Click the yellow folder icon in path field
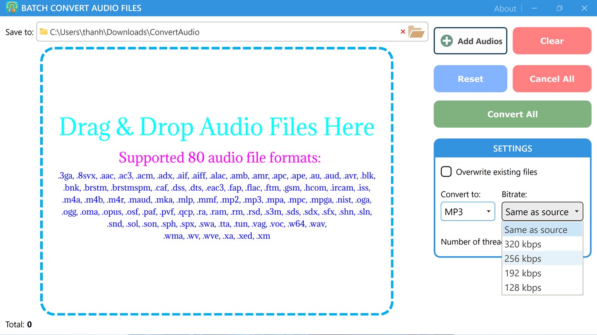Image resolution: width=597 pixels, height=335 pixels. 43,32
